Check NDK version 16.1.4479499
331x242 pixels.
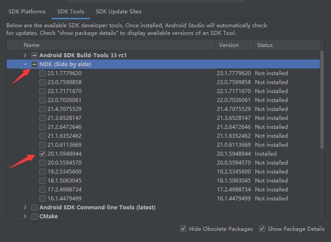pyautogui.click(x=43, y=199)
